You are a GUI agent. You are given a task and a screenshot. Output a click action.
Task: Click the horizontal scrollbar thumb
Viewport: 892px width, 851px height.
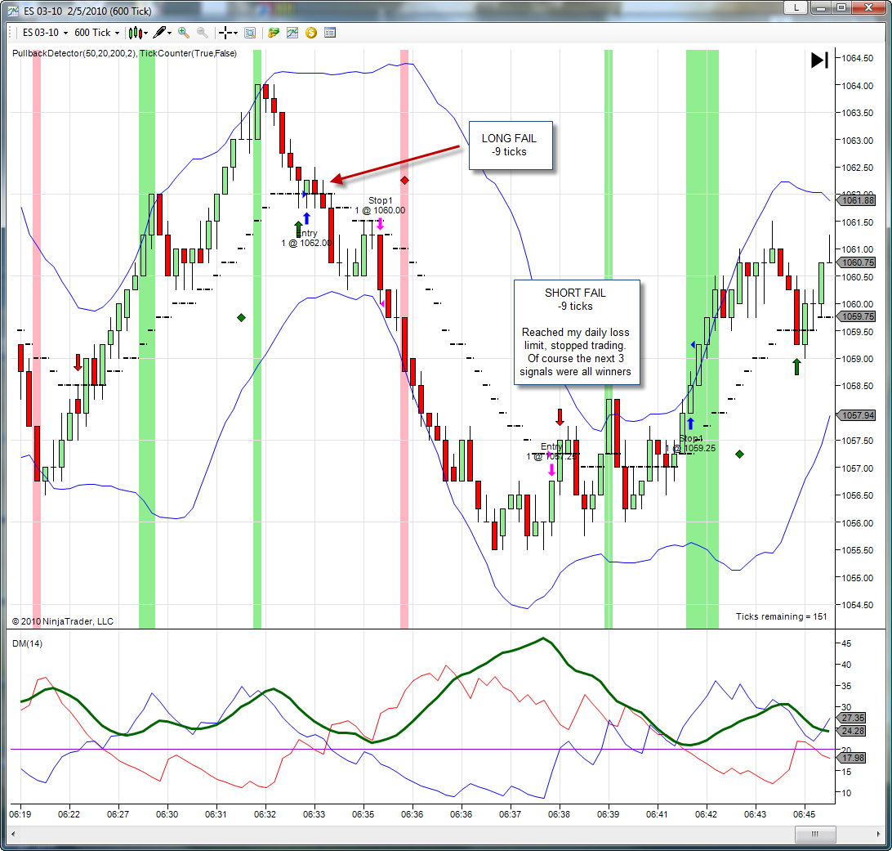pos(815,835)
